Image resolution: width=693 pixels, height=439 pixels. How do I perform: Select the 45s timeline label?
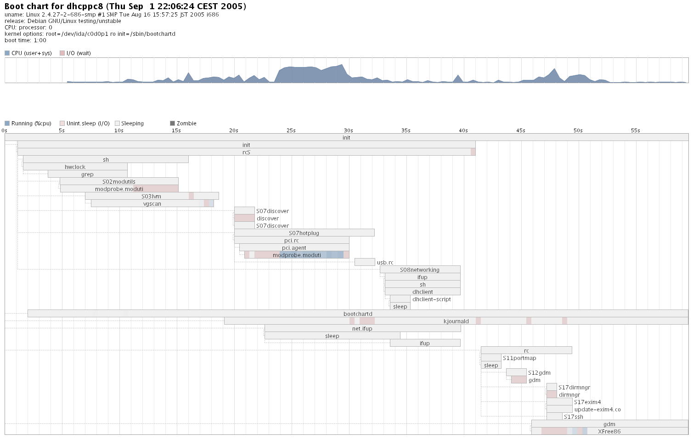(520, 131)
